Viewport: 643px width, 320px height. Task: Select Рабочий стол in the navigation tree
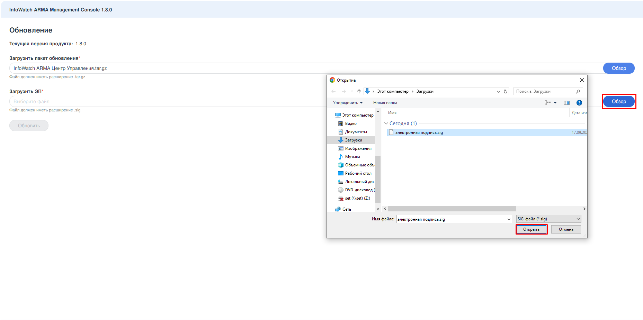pos(355,173)
